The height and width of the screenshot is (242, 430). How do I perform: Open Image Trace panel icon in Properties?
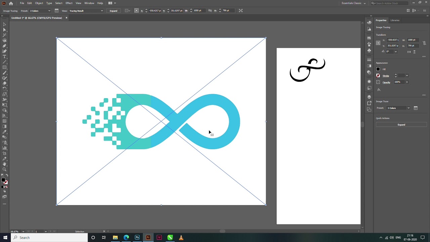(416, 108)
